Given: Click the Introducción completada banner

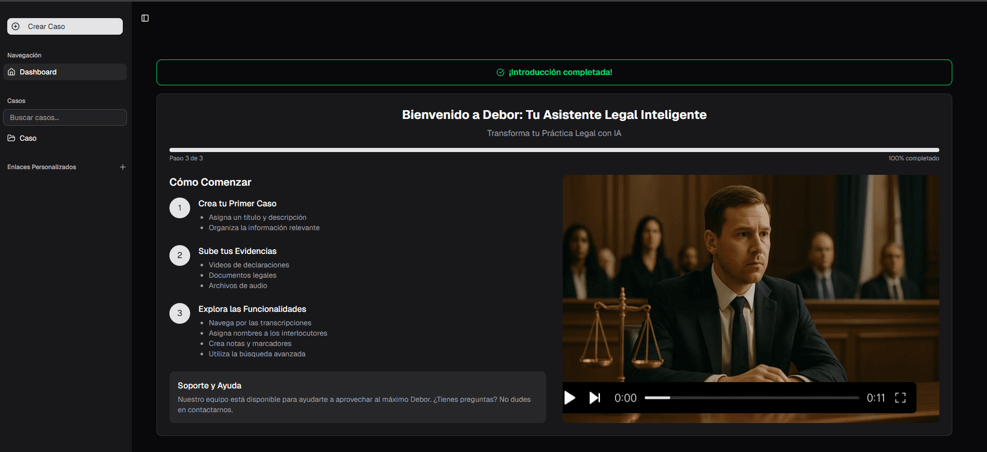Looking at the screenshot, I should [x=554, y=72].
